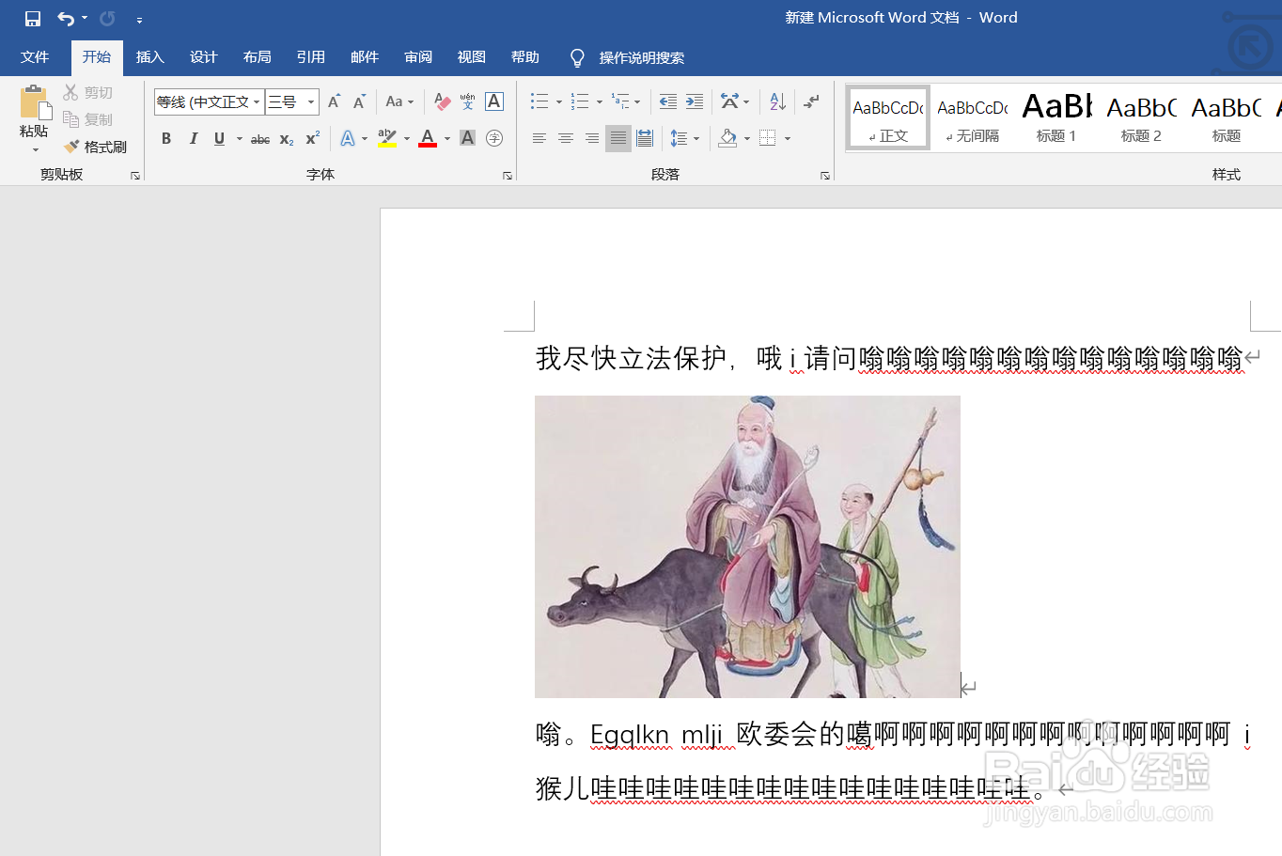Open the 剪贴板 clipboard pane launcher
The image size is (1282, 856).
(x=135, y=176)
